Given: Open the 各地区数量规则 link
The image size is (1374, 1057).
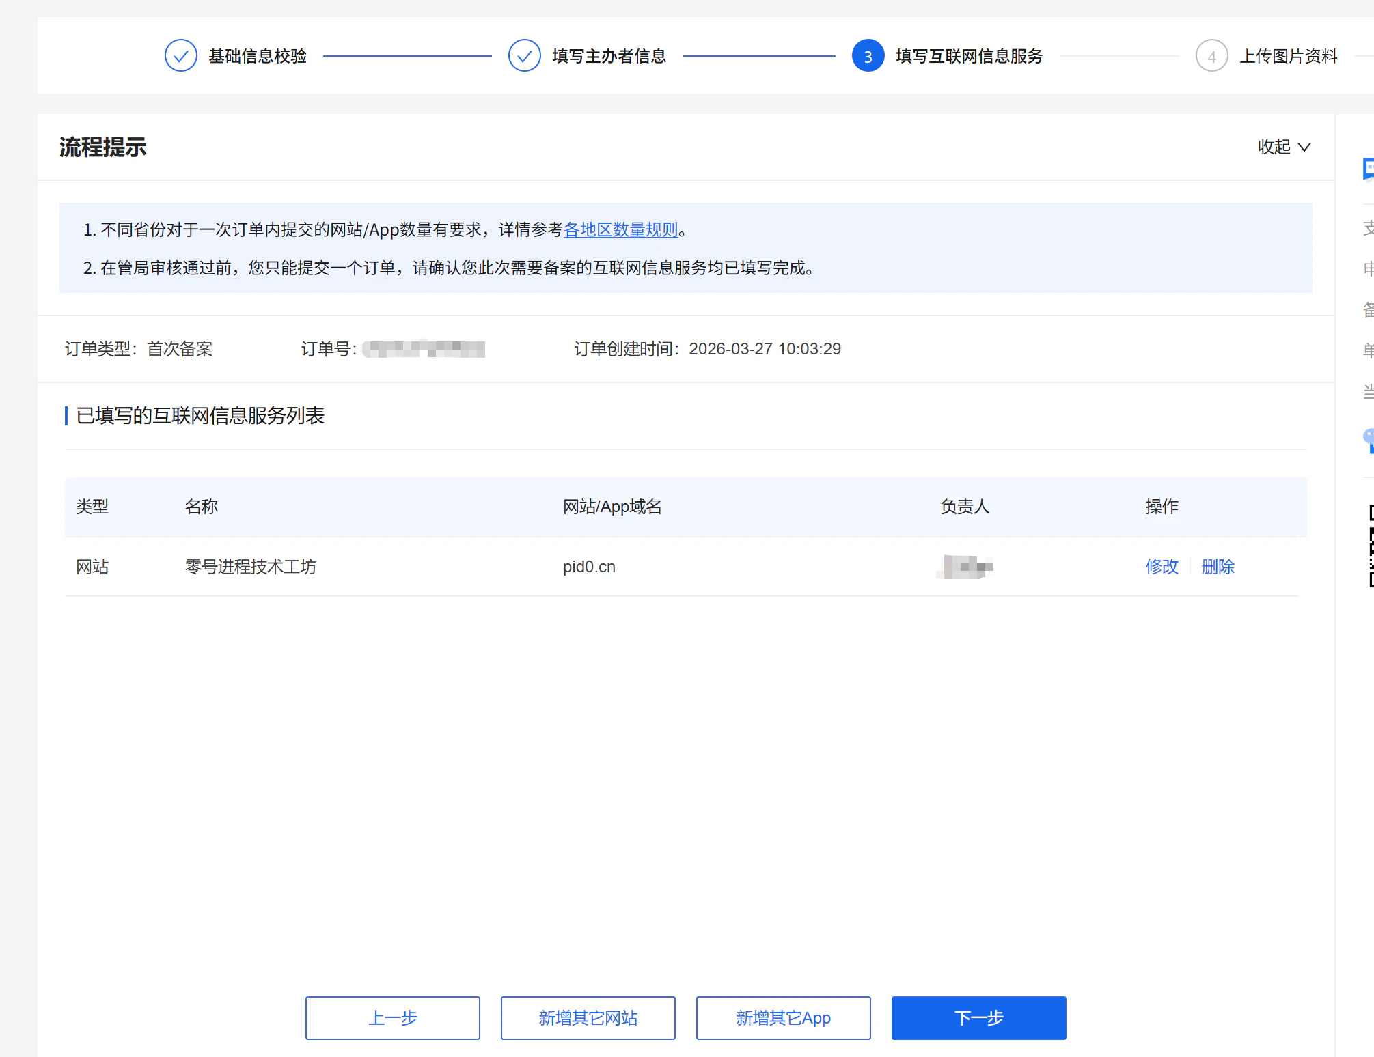Looking at the screenshot, I should point(620,230).
